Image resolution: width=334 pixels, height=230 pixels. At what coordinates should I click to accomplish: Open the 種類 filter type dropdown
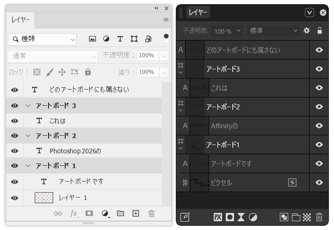click(42, 39)
